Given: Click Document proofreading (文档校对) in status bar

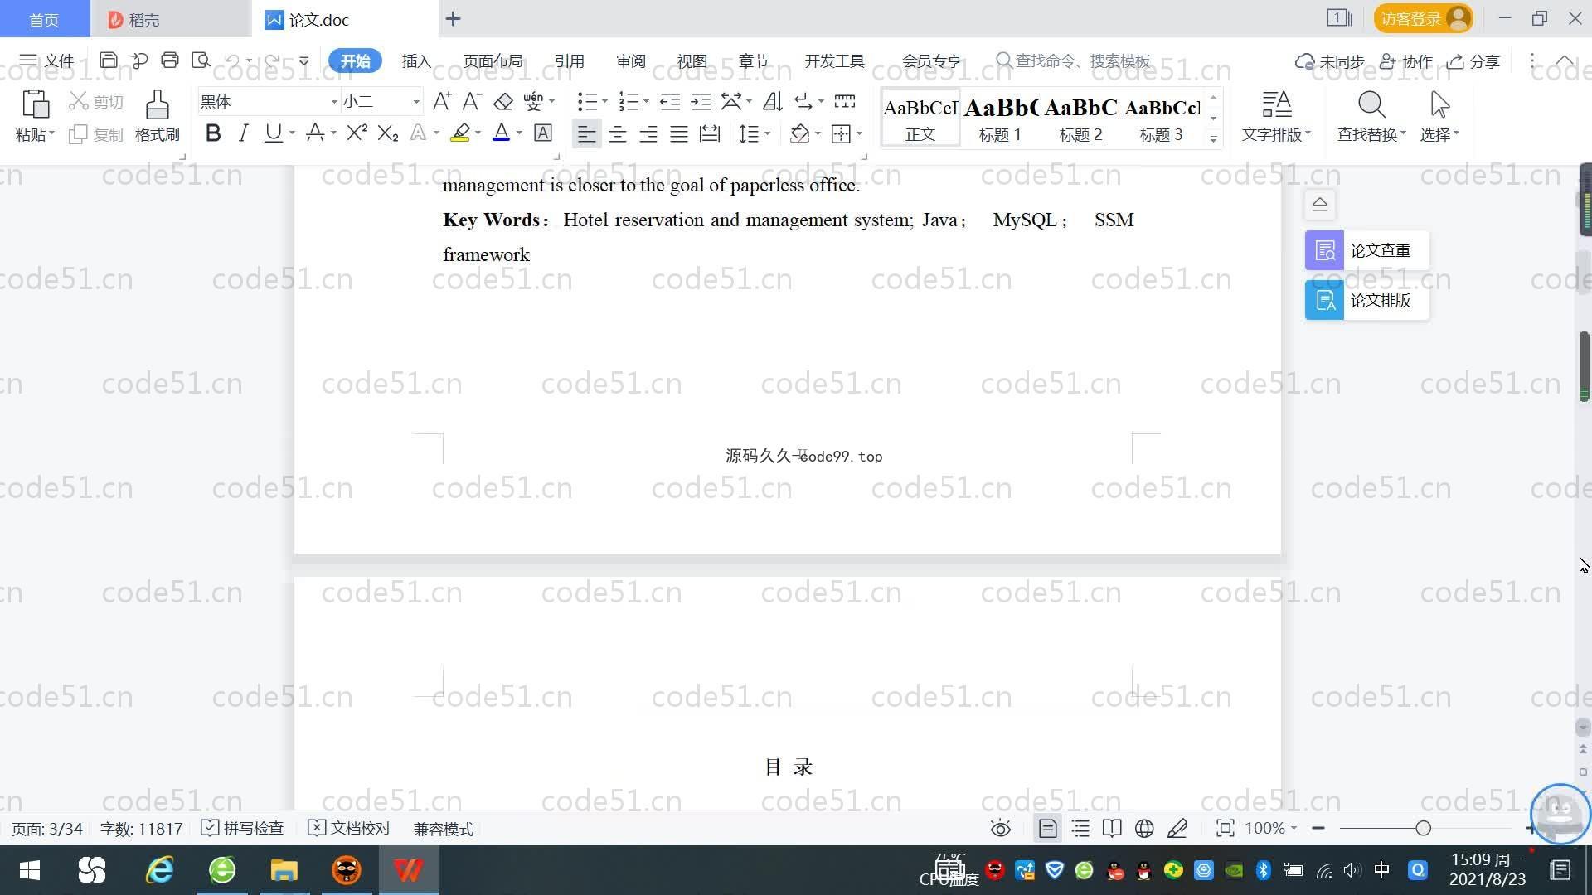Looking at the screenshot, I should tap(349, 829).
